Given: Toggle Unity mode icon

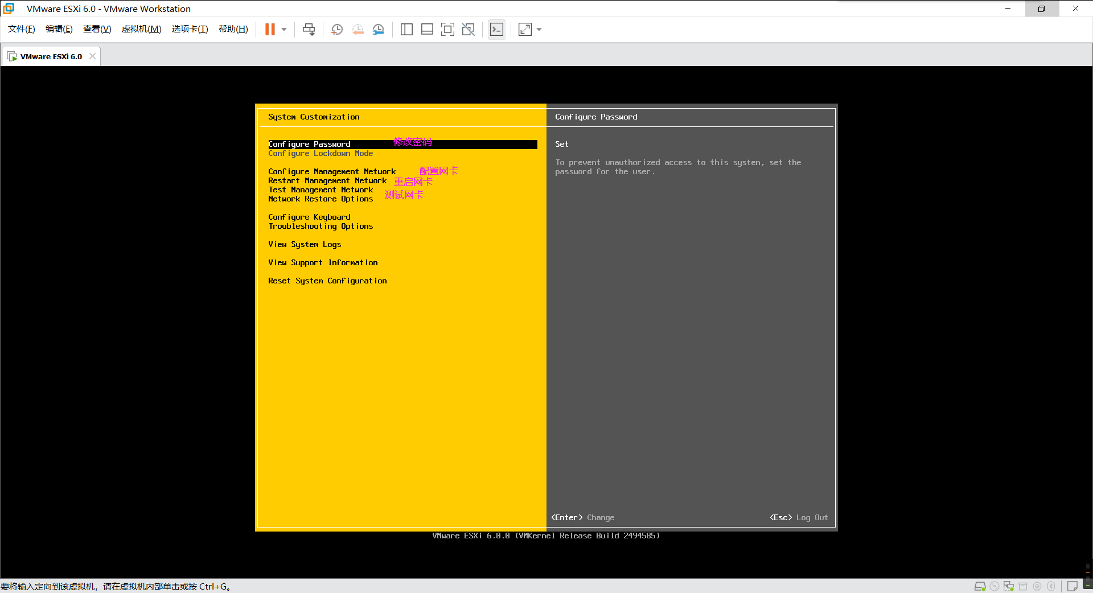Looking at the screenshot, I should [x=468, y=29].
